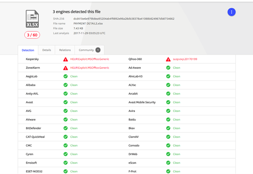Open the blue three-dot options menu
This screenshot has height=174, width=253.
(231, 12)
